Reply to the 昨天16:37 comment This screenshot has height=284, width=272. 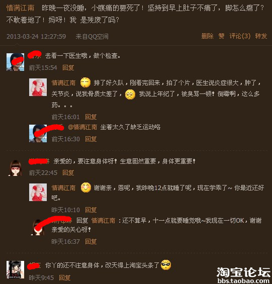click(91, 241)
